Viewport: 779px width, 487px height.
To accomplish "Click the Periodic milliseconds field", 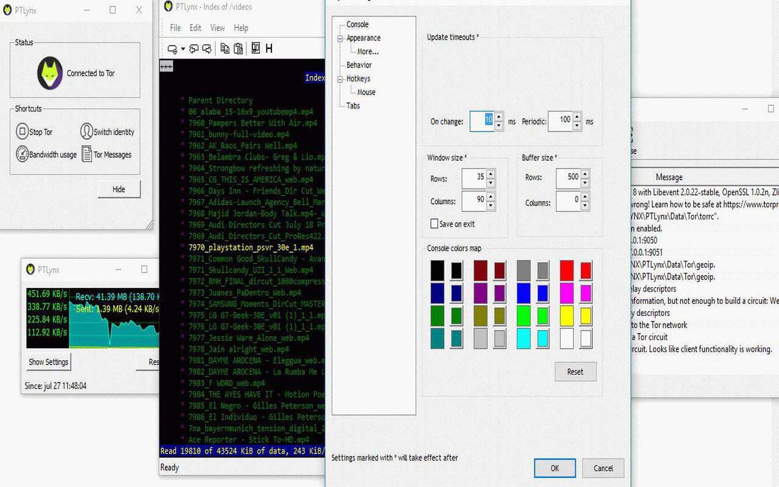I will pos(561,121).
